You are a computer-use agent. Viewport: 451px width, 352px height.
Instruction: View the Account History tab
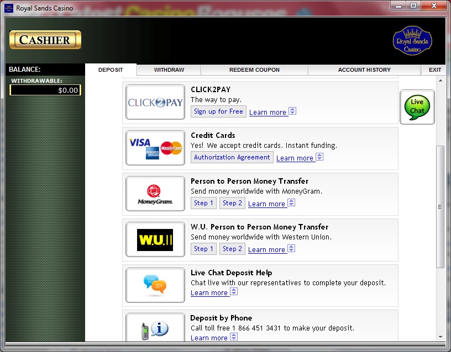[364, 70]
